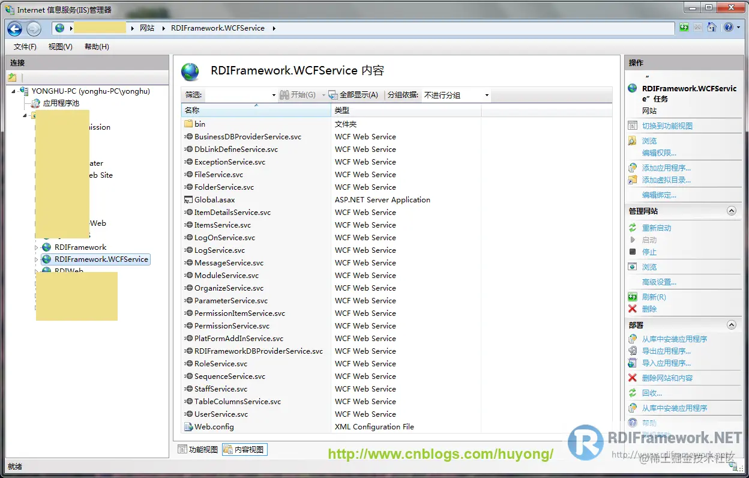This screenshot has height=478, width=749.
Task: Click into the 筛选 filter input field
Action: (x=237, y=95)
